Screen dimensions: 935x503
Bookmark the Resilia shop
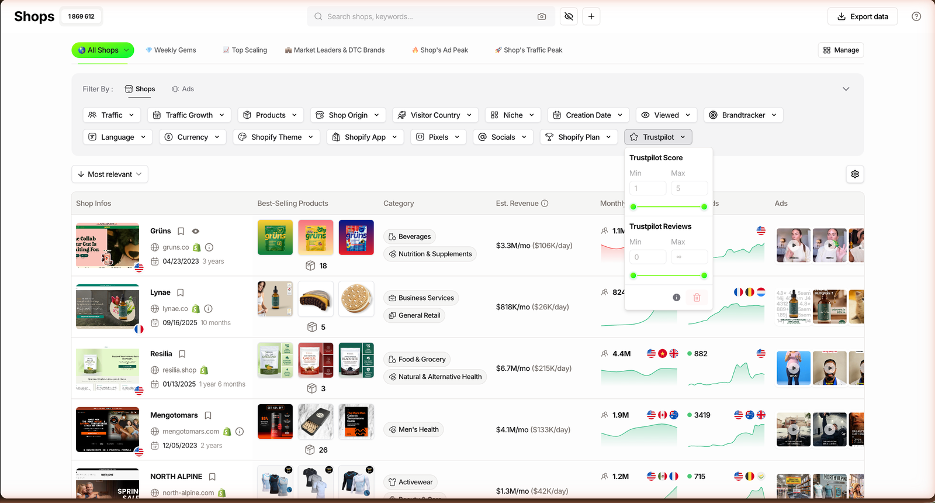coord(182,354)
